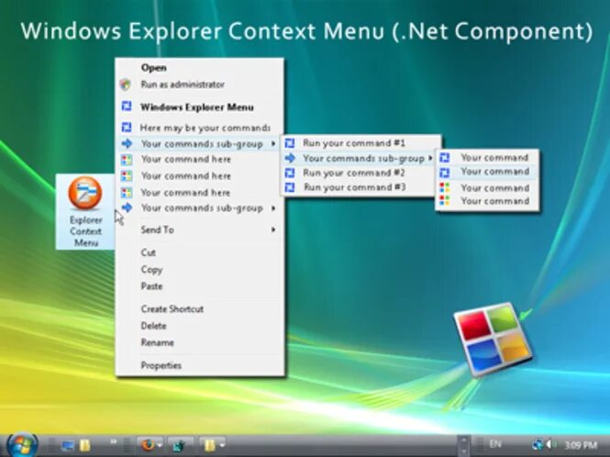
Task: Open the EN language indicator
Action: 494,444
